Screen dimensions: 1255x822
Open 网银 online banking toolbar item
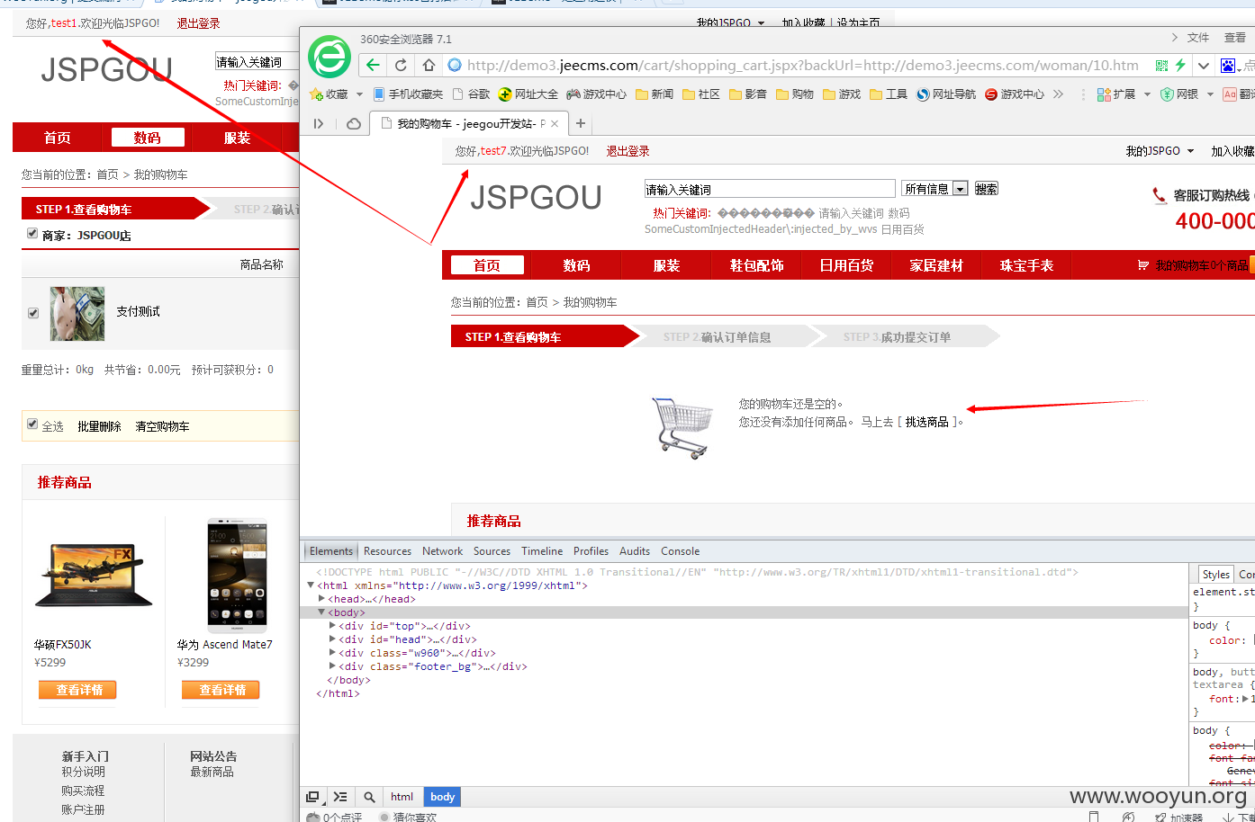(1179, 94)
